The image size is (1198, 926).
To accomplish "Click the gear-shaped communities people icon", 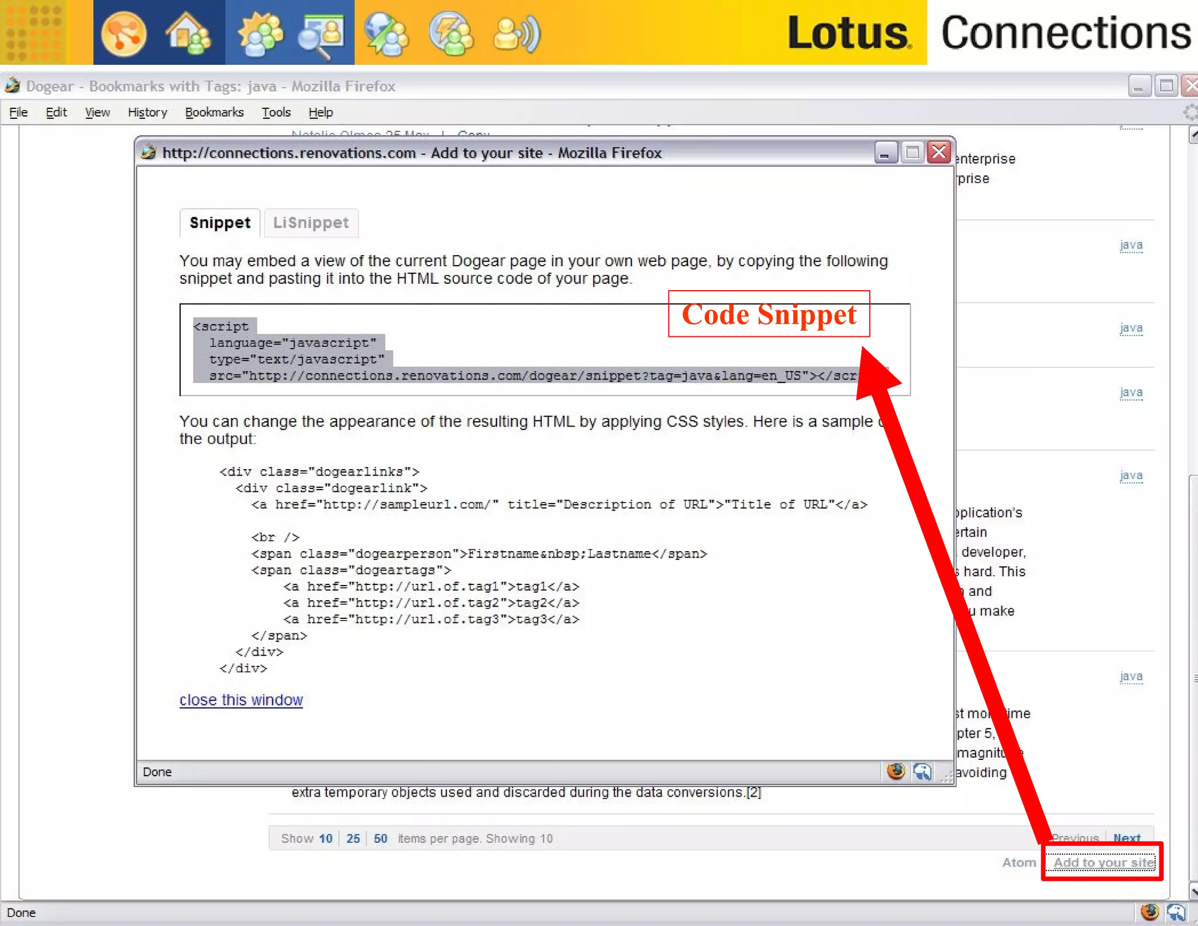I will [260, 33].
